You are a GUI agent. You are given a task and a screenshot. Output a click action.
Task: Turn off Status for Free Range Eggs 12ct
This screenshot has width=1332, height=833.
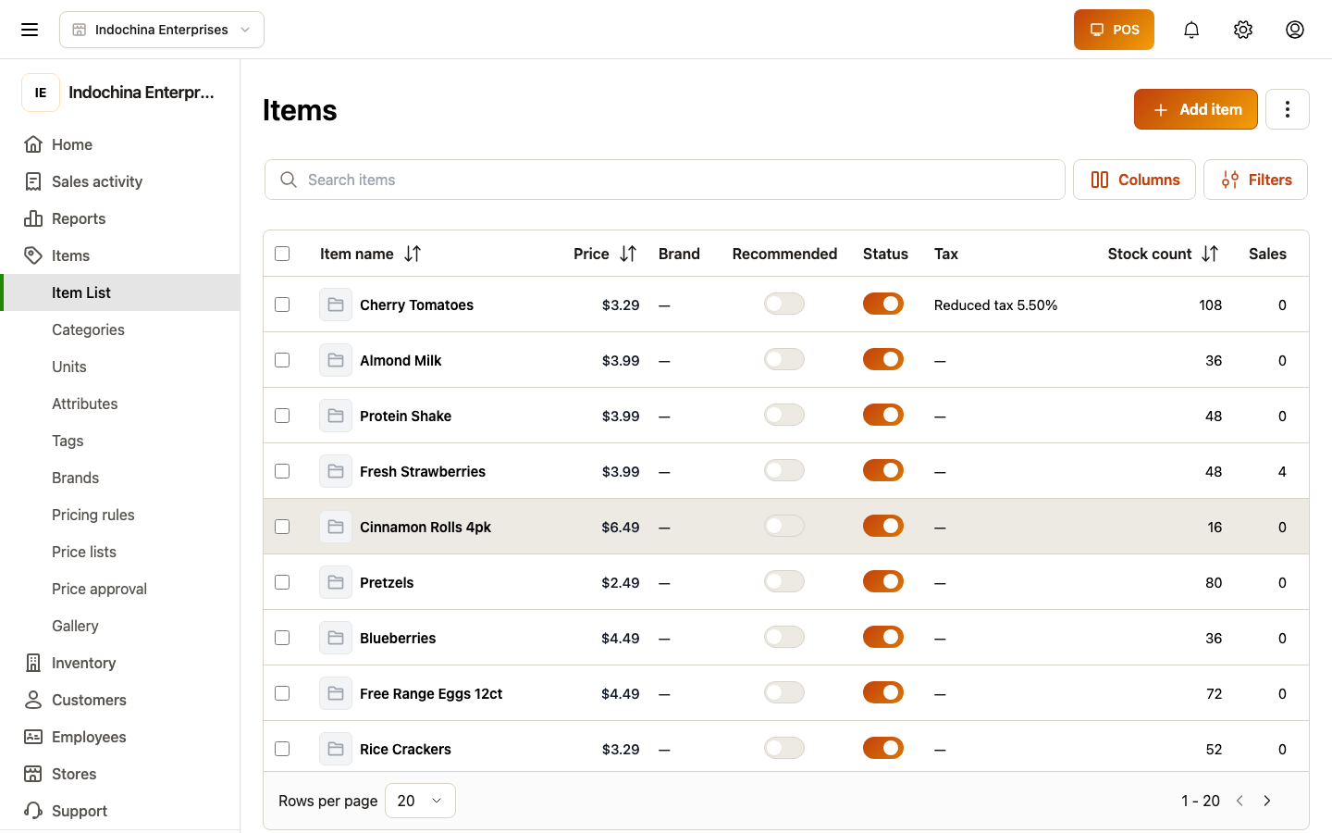pos(883,692)
